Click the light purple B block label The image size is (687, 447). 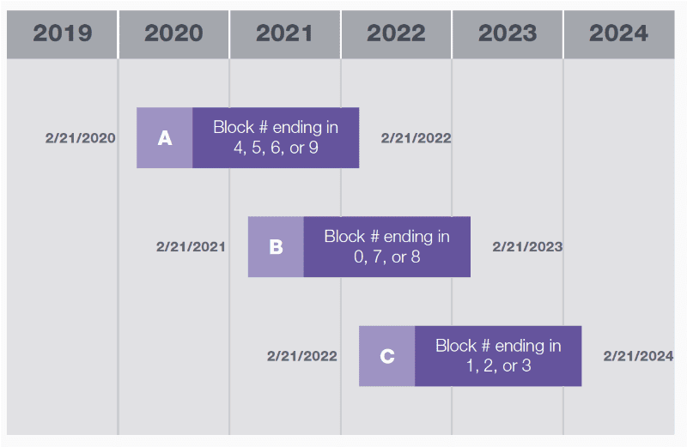click(276, 247)
